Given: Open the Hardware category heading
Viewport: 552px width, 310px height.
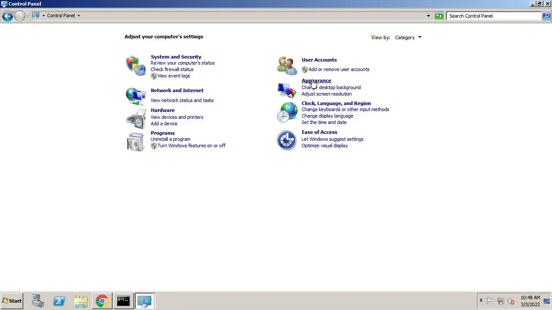Looking at the screenshot, I should (x=163, y=110).
